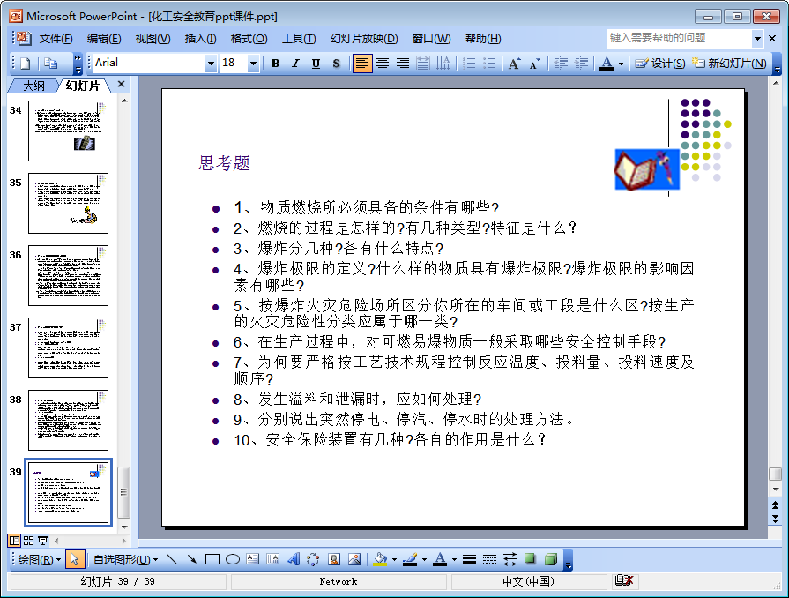This screenshot has height=598, width=789.
Task: Create a new blank presentation
Action: (x=26, y=63)
